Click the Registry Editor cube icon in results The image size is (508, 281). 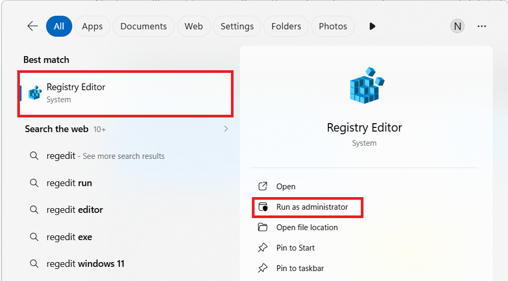click(35, 93)
